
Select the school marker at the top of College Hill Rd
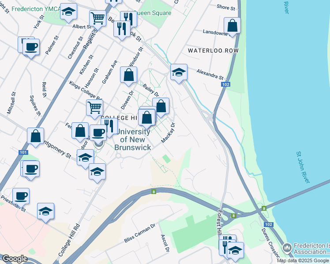coord(97,172)
